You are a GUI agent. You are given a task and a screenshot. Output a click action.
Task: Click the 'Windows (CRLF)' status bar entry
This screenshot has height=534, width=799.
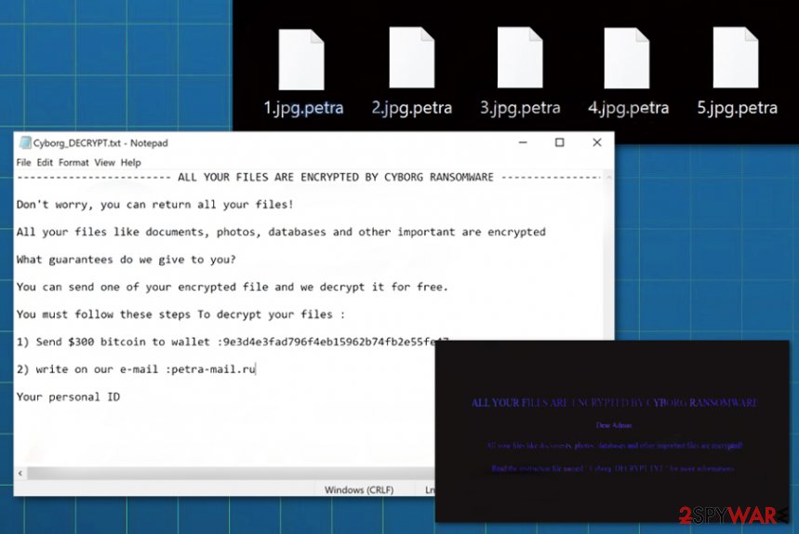coord(359,489)
